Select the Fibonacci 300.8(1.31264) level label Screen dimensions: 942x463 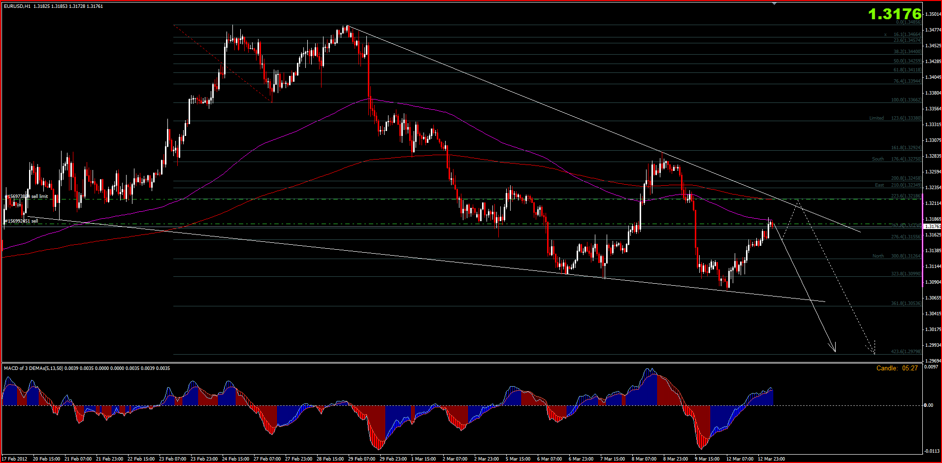point(906,256)
